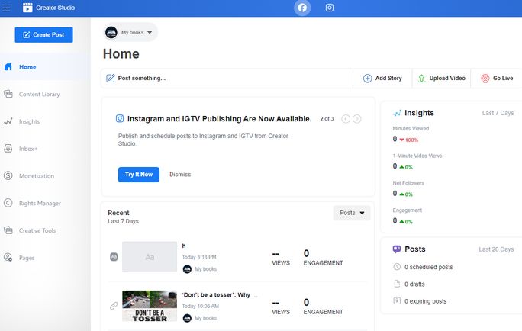Click the drafts document icon
This screenshot has width=522, height=331.
[397, 284]
